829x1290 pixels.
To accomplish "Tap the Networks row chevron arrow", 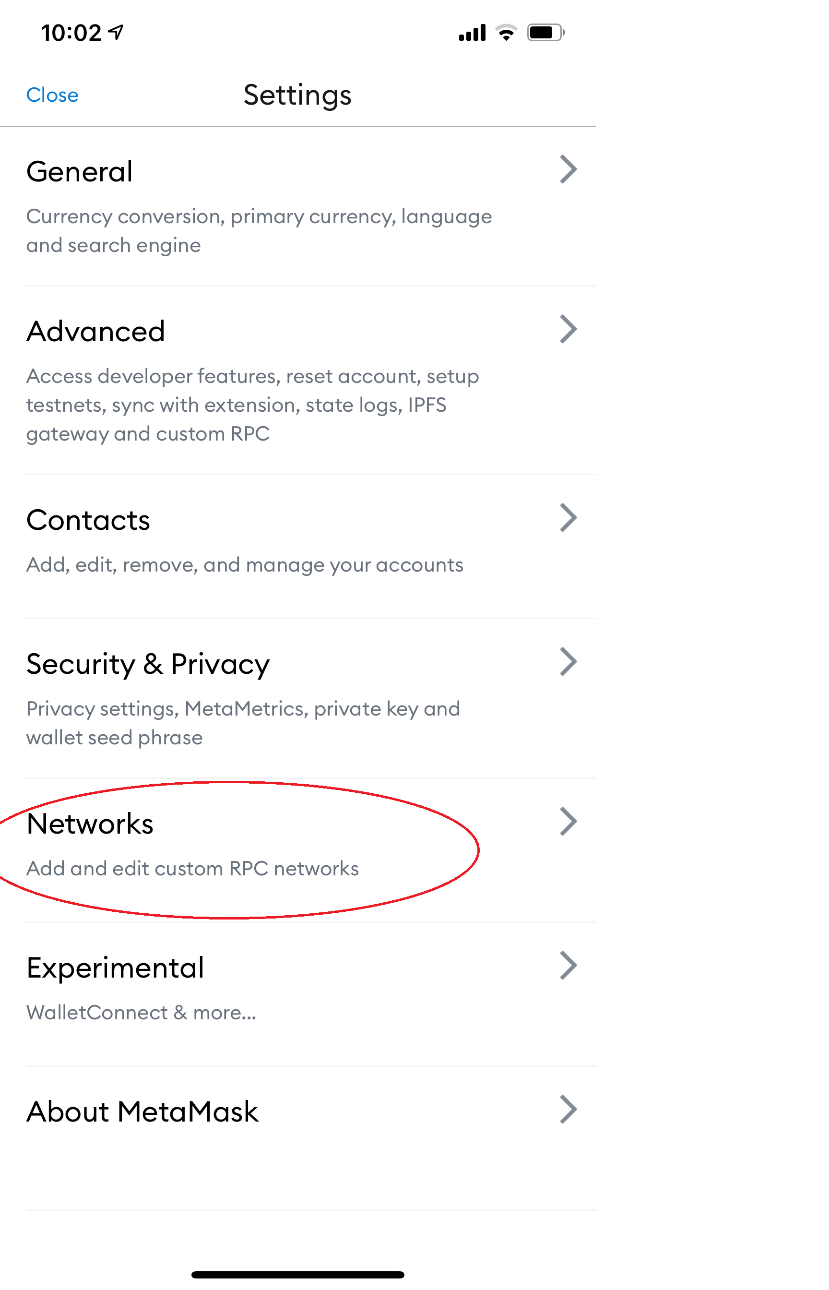I will click(568, 822).
